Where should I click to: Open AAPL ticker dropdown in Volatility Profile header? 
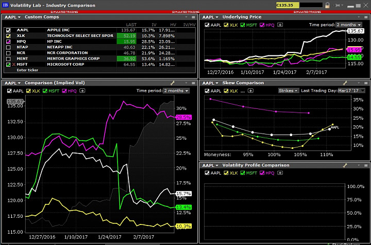[x=210, y=165]
